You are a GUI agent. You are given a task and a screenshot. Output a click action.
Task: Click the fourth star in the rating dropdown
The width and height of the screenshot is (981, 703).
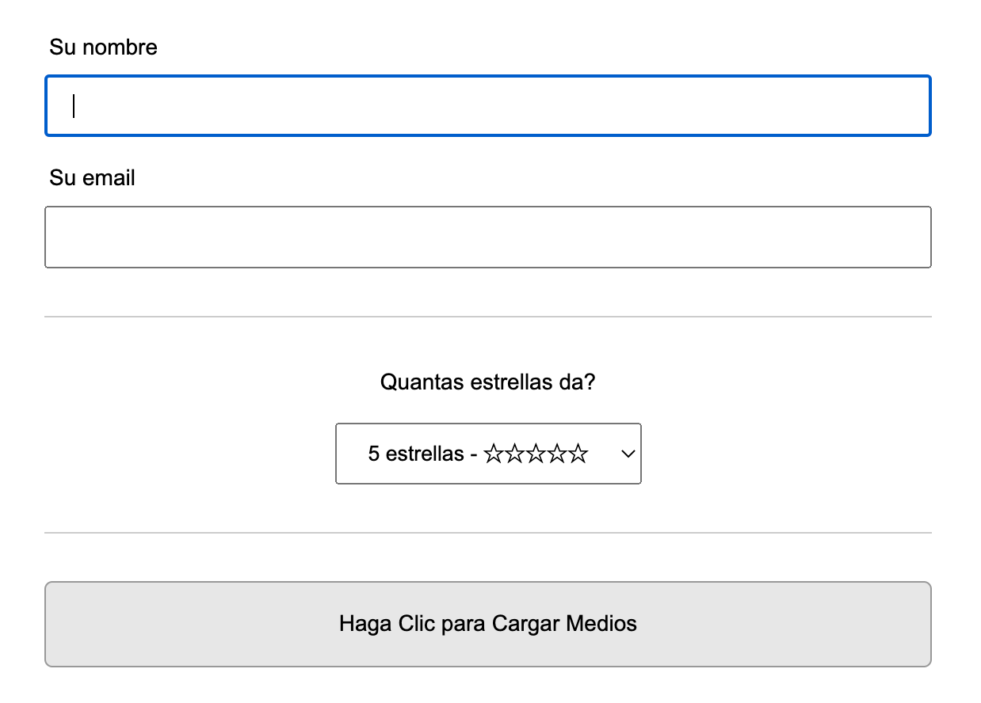[x=557, y=454]
